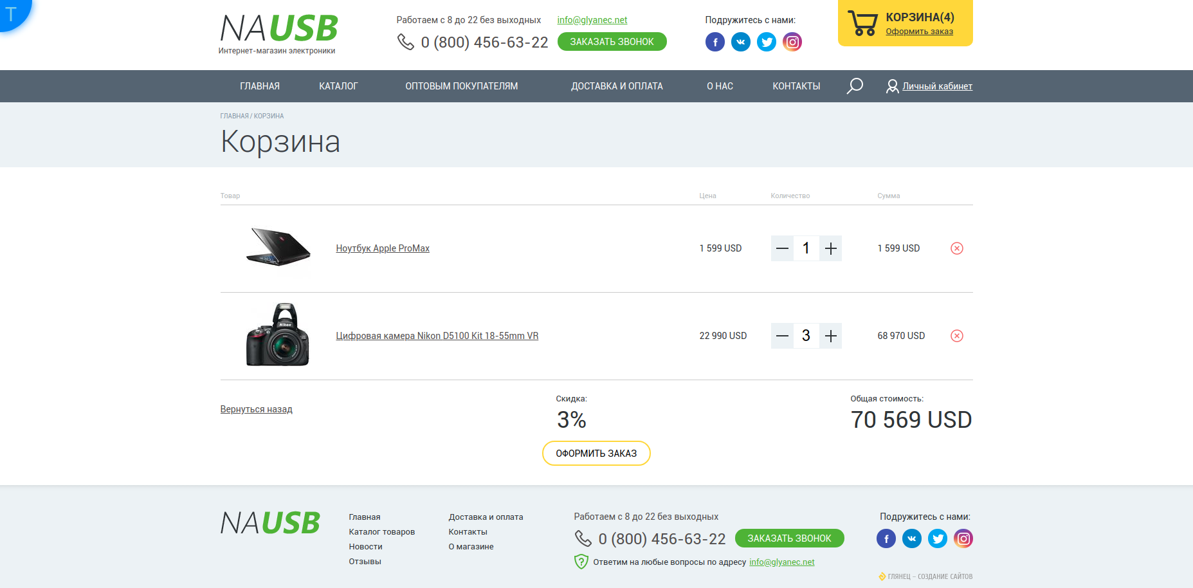This screenshot has height=588, width=1193.
Task: Click the КОРЗИНА(4) title in the cart box
Action: click(920, 17)
